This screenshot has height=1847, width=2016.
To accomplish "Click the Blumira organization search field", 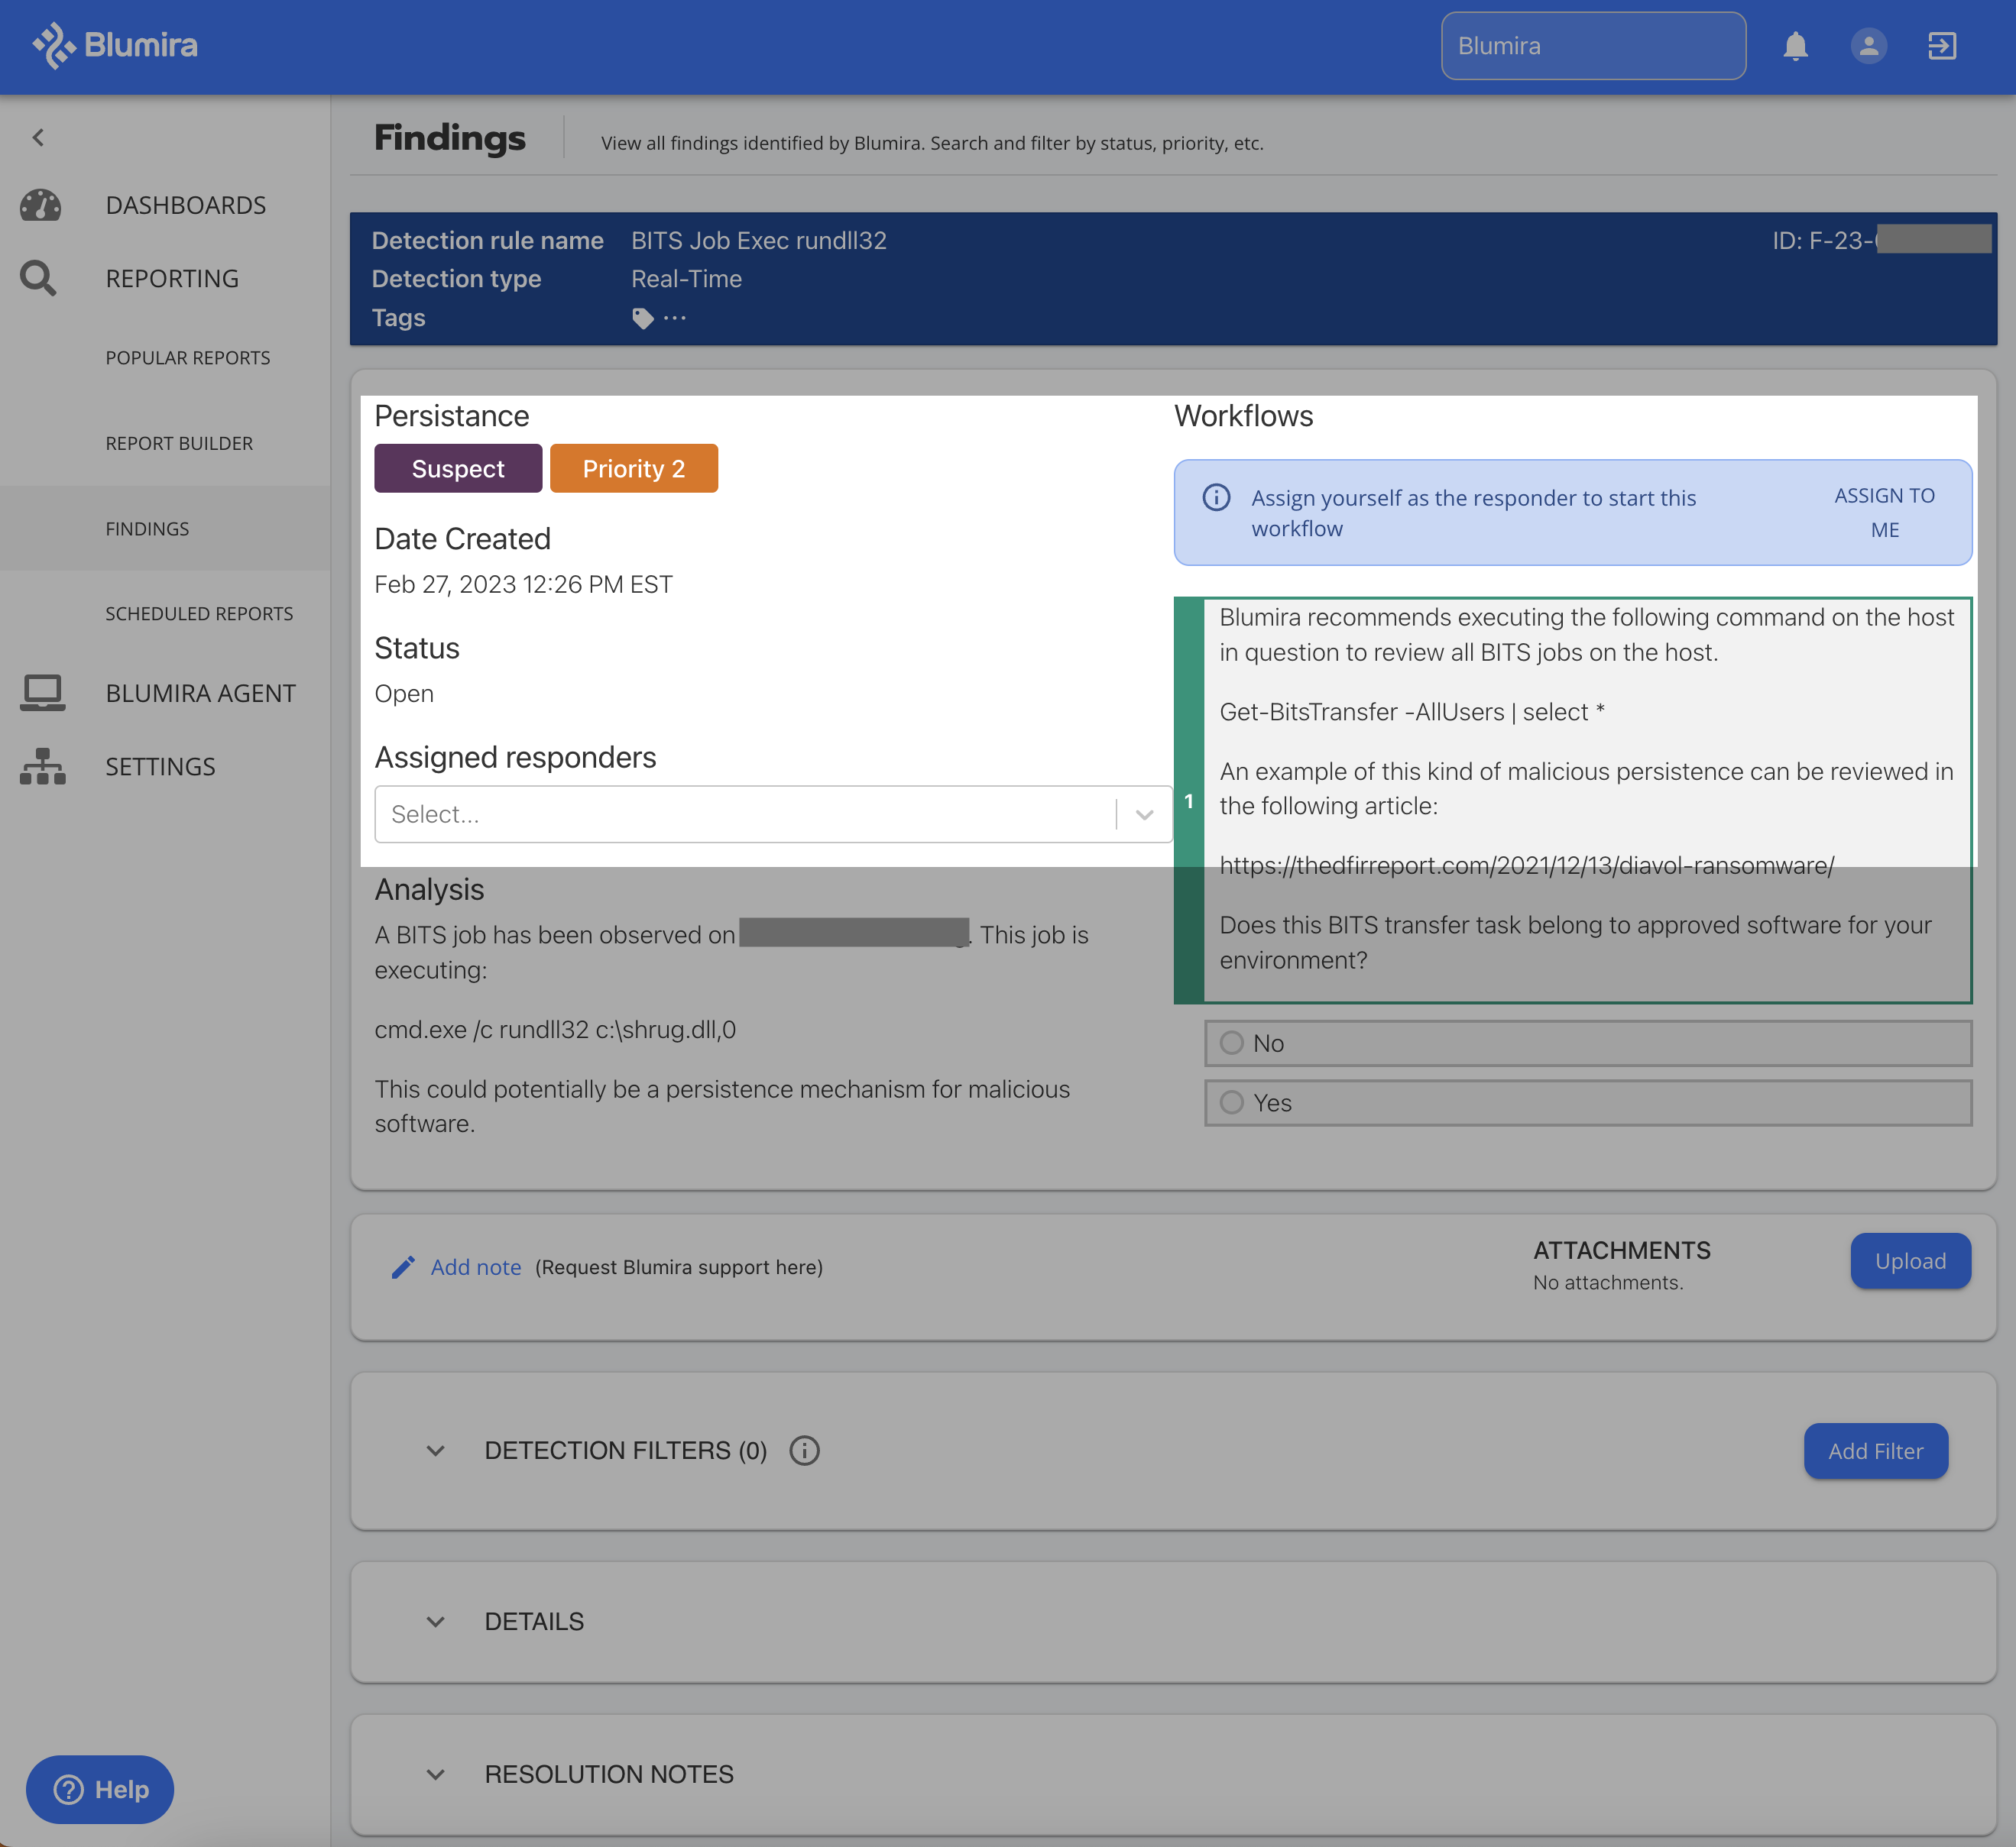I will pyautogui.click(x=1593, y=46).
